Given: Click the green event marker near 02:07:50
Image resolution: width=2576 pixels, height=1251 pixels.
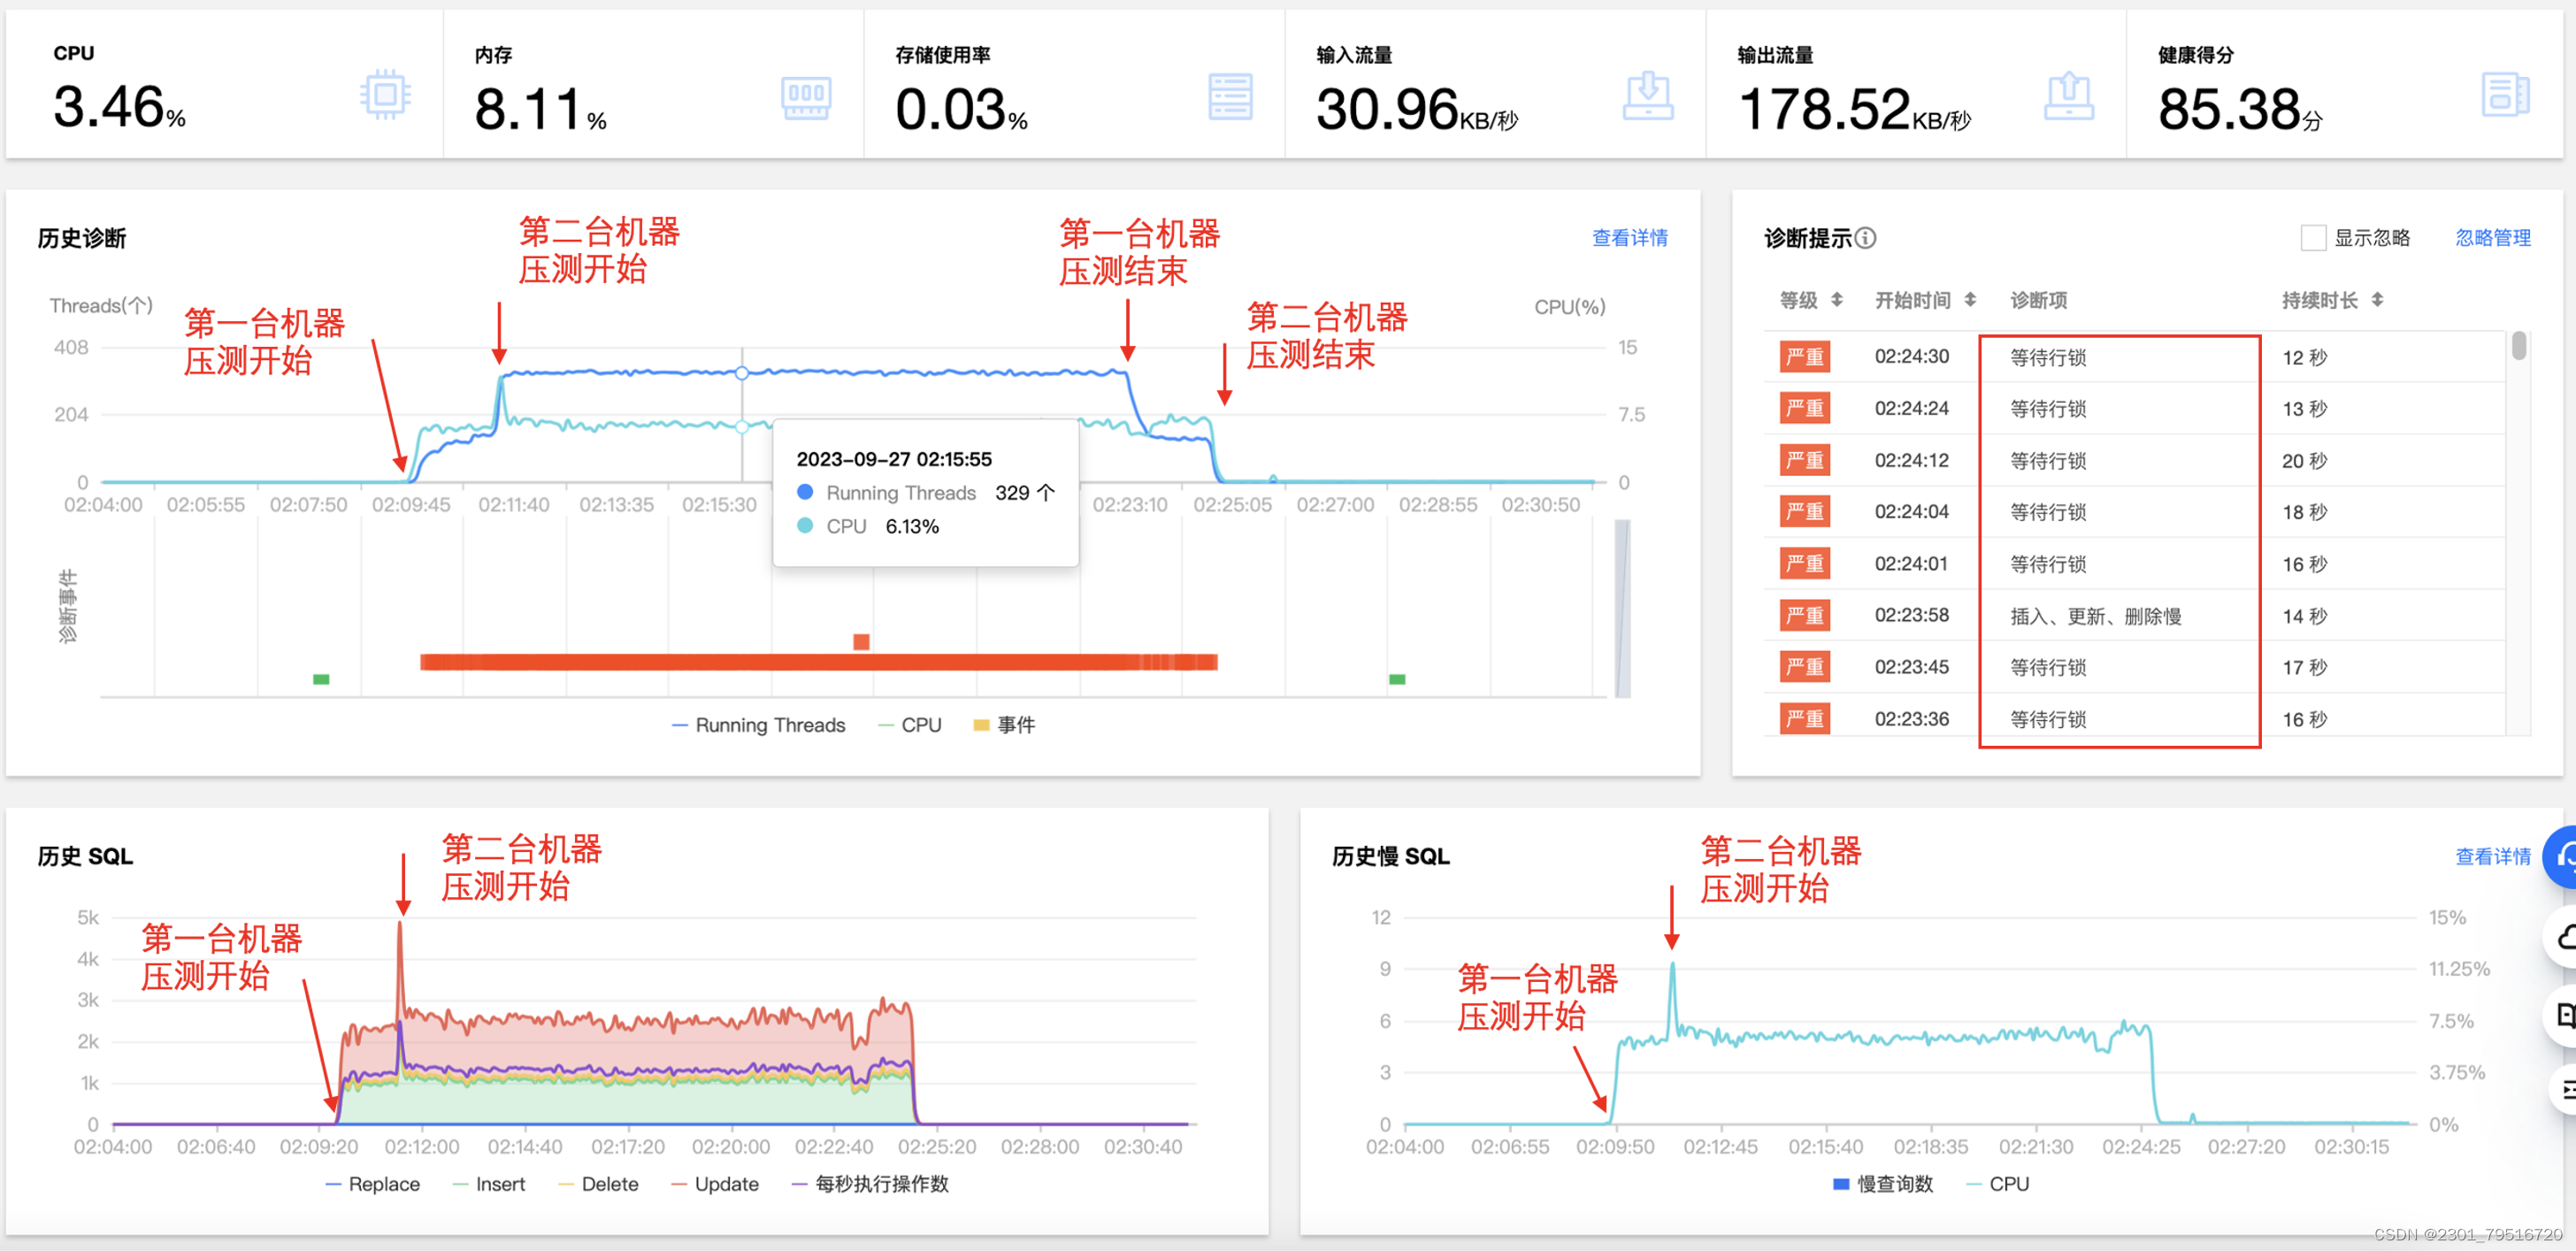Looking at the screenshot, I should point(321,680).
